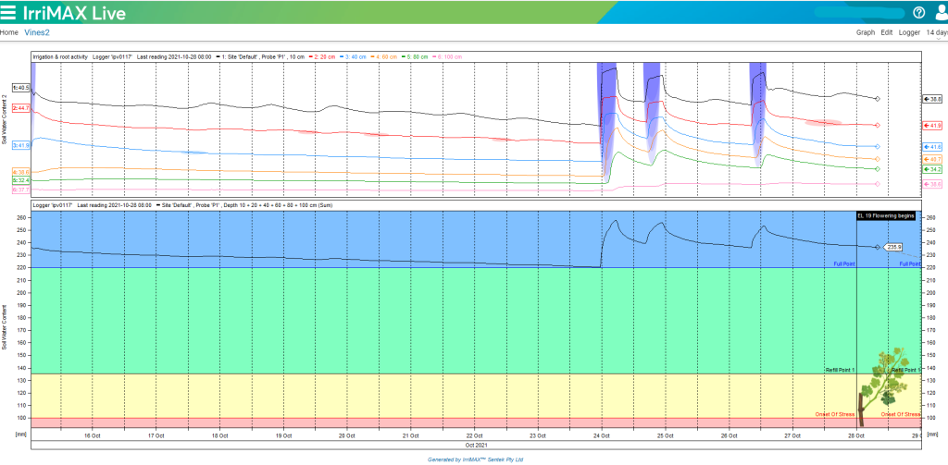Click the green 34.2 value arrow marker
Viewport: 948px width, 465px height.
tap(934, 169)
